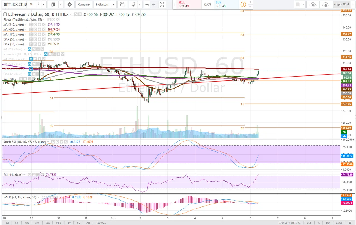Open chart properties gear in top toolbar
Screen dimensions: 356x225
coord(70,4)
